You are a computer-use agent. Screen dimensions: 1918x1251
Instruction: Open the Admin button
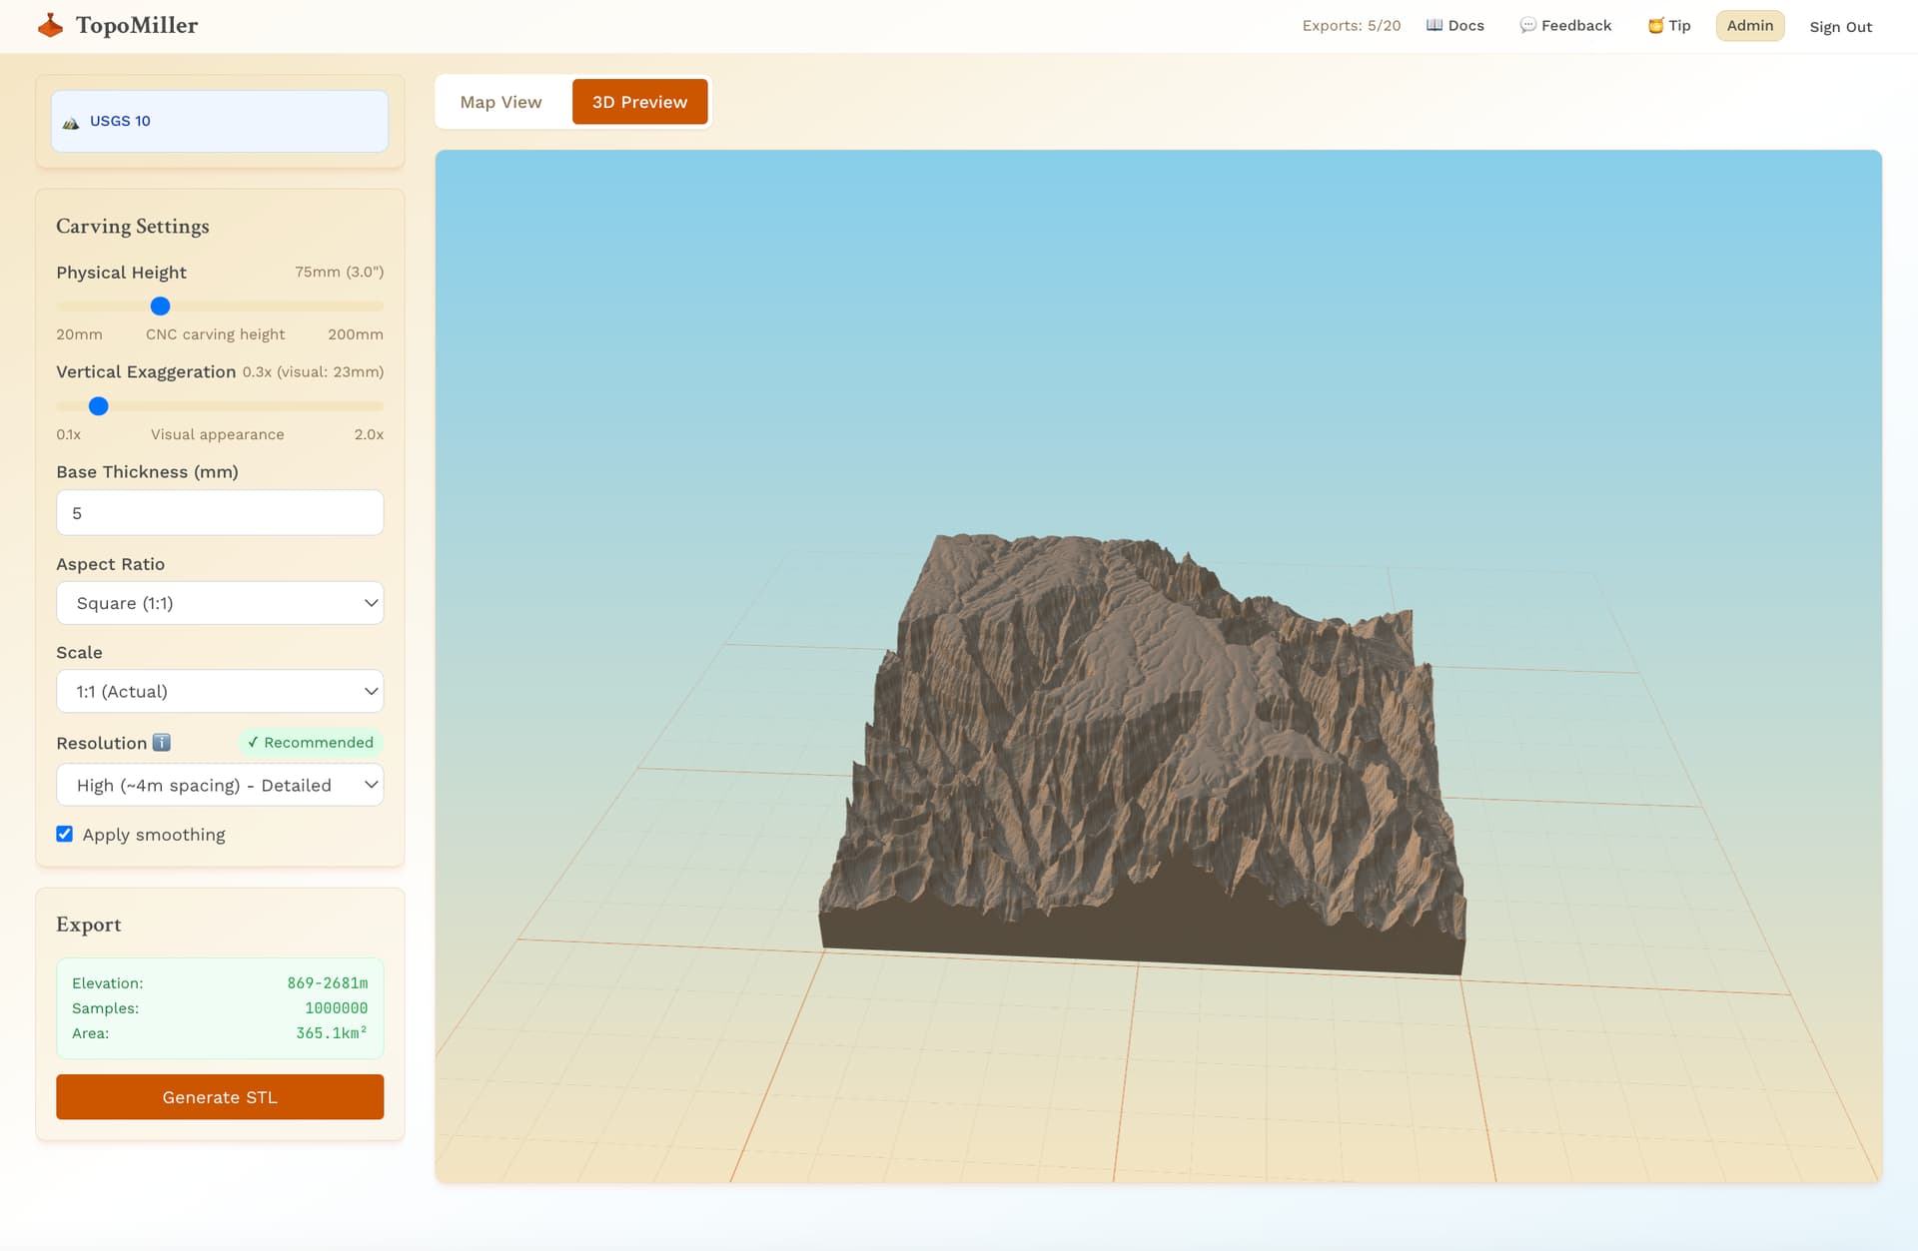click(1749, 25)
